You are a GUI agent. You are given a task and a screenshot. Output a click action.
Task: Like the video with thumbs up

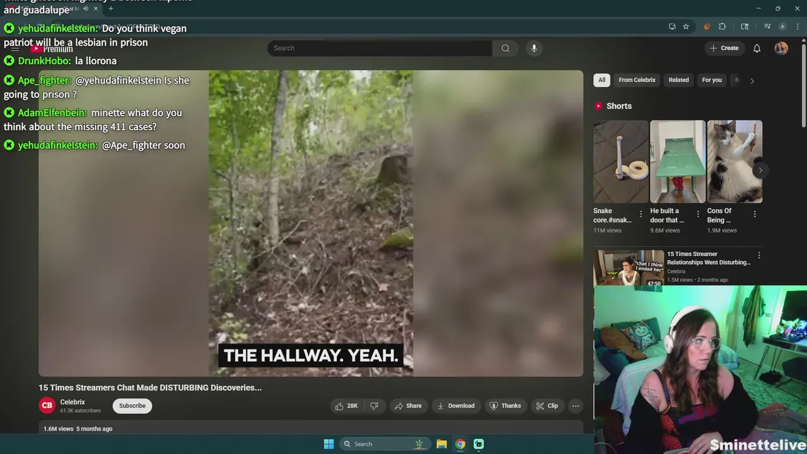[346, 405]
